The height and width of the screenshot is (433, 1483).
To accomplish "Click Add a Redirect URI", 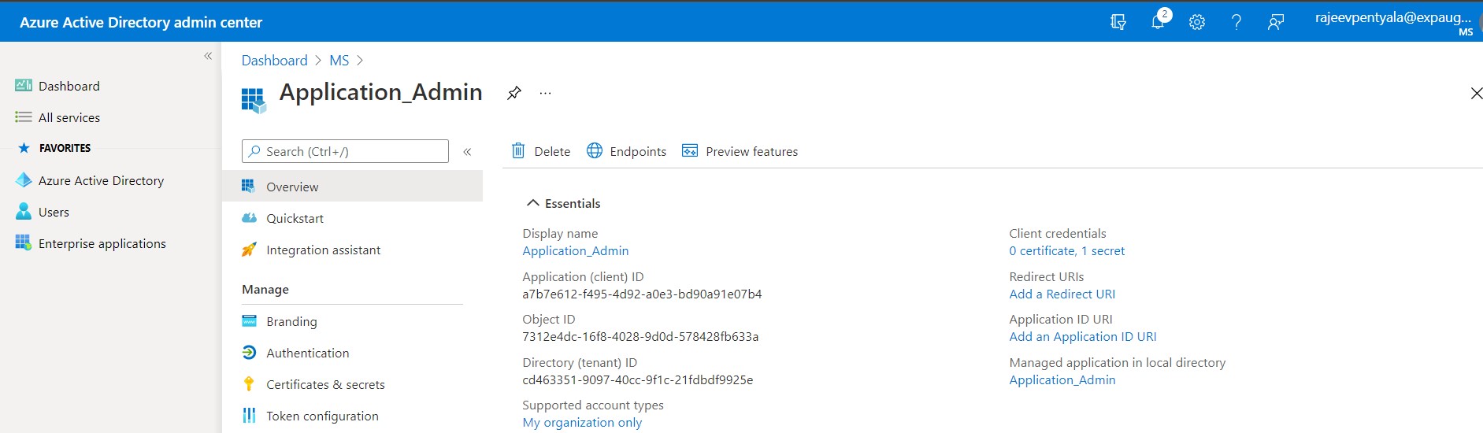I will (x=1062, y=294).
